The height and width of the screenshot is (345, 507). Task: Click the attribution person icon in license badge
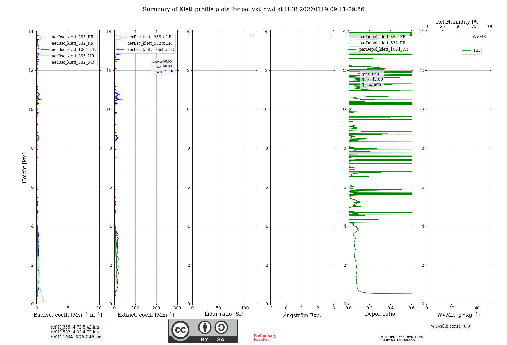pyautogui.click(x=205, y=327)
